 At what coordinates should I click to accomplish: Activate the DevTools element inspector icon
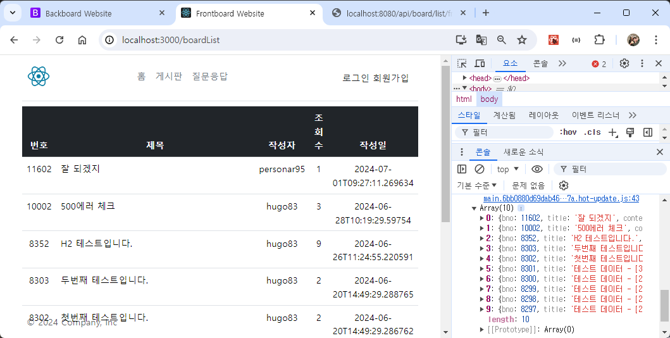click(462, 64)
